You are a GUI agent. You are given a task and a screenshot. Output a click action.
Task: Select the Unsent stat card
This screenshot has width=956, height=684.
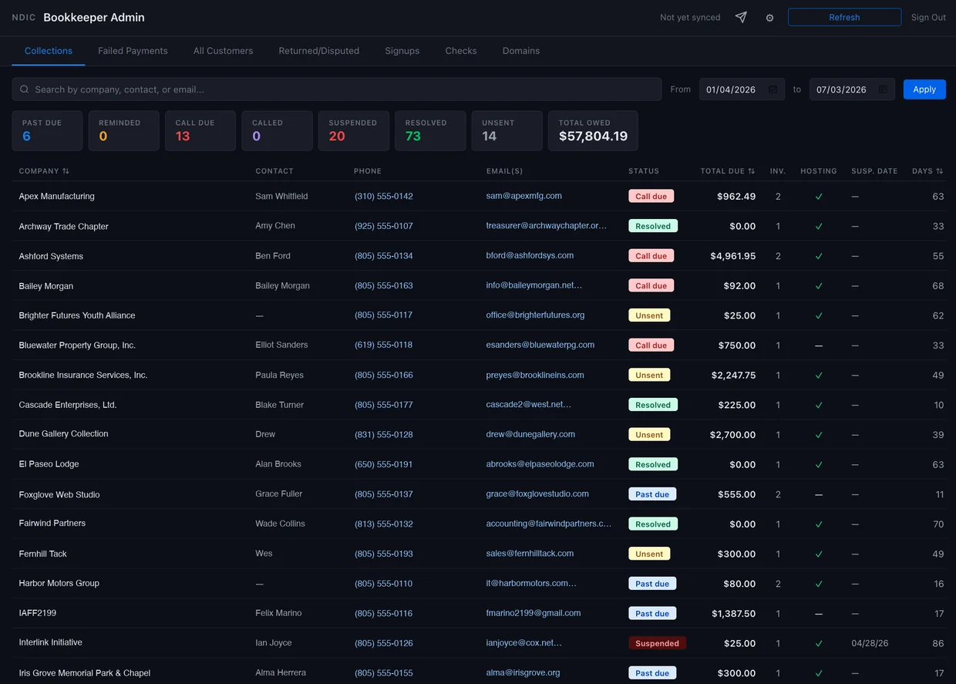(507, 131)
